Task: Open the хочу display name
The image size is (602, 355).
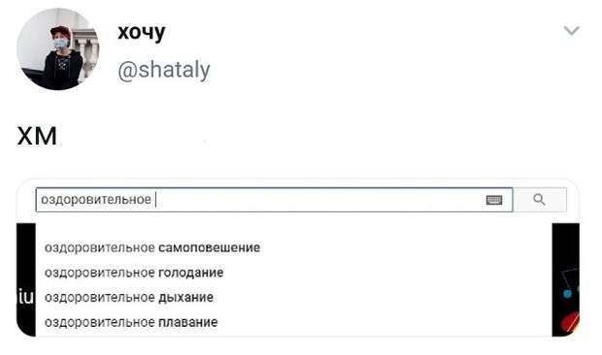Action: pos(142,32)
